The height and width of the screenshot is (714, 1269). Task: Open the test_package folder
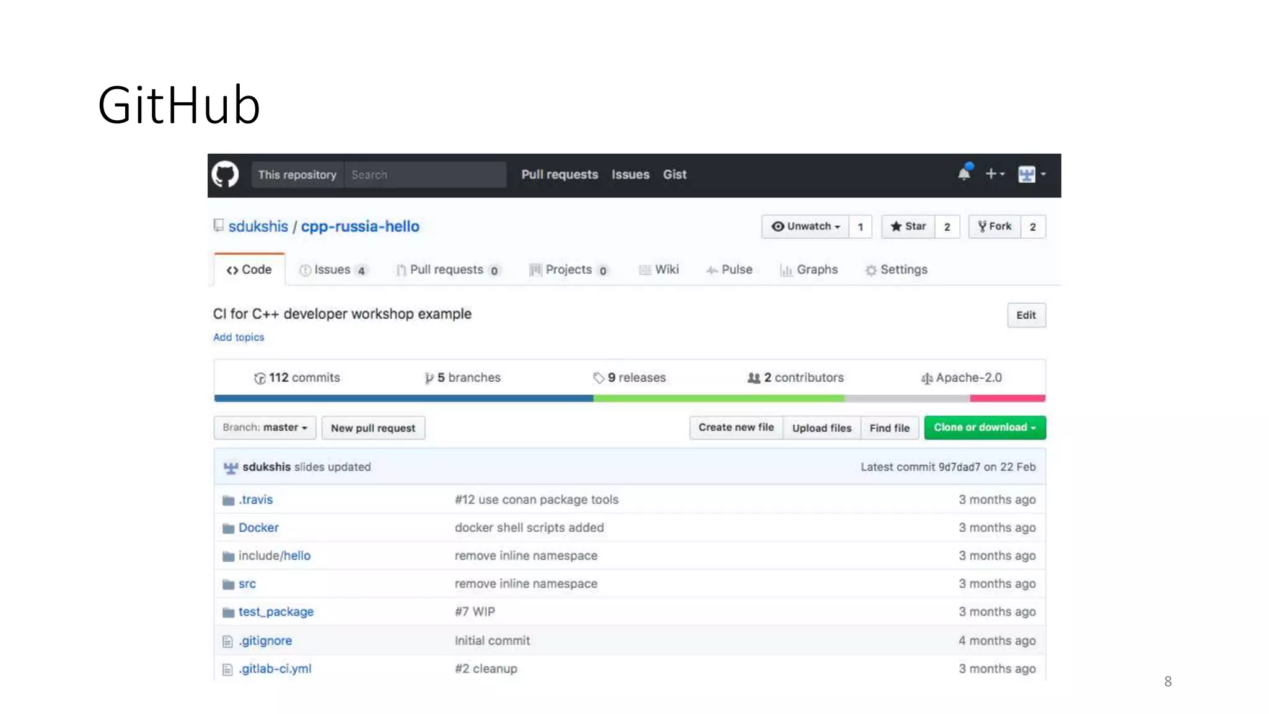point(276,612)
